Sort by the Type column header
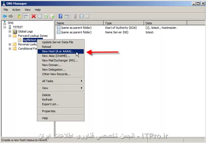The height and width of the screenshot is (143, 206). point(124,23)
